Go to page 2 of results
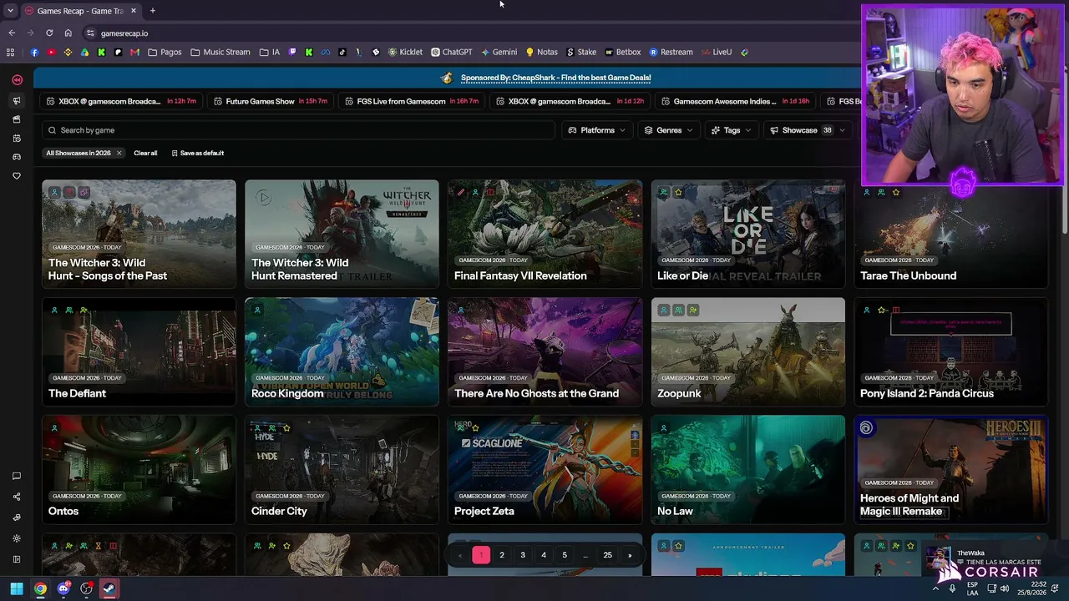 (502, 555)
